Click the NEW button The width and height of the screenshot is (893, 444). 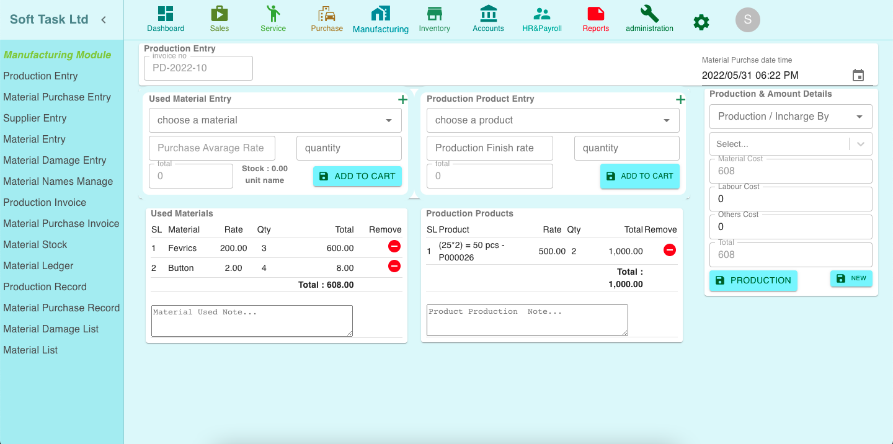[851, 278]
